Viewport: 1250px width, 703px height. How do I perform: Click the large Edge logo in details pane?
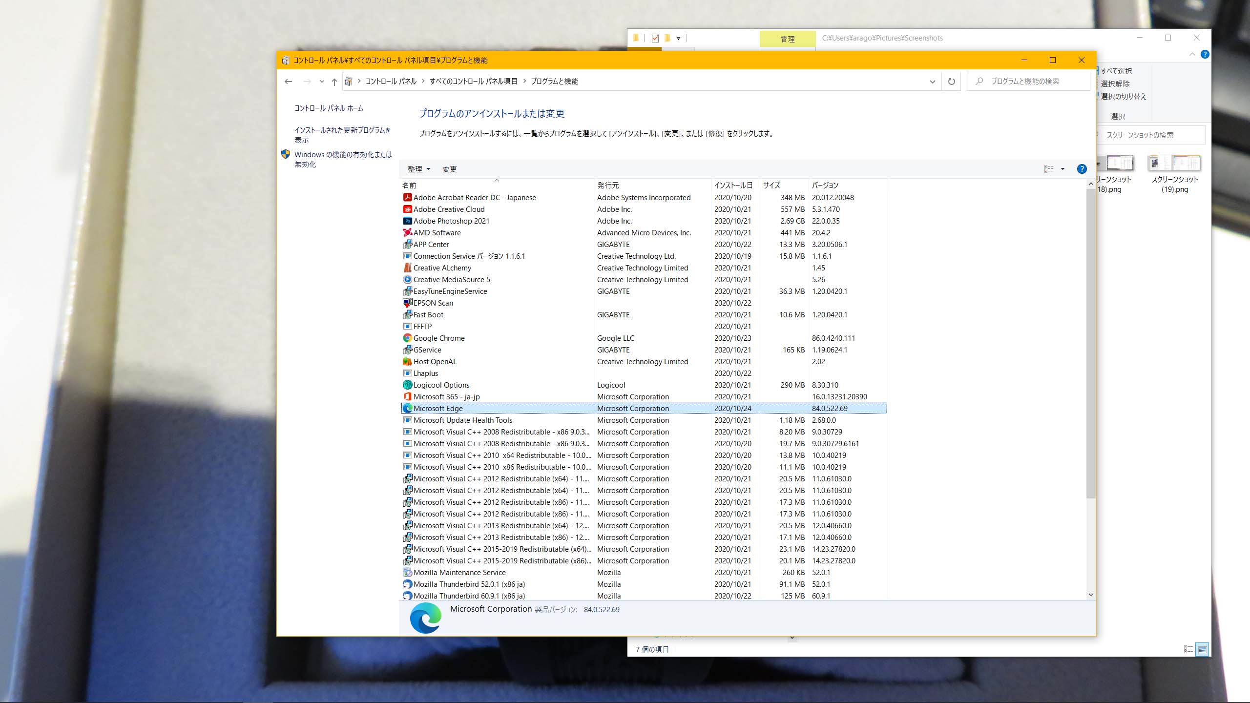click(425, 618)
